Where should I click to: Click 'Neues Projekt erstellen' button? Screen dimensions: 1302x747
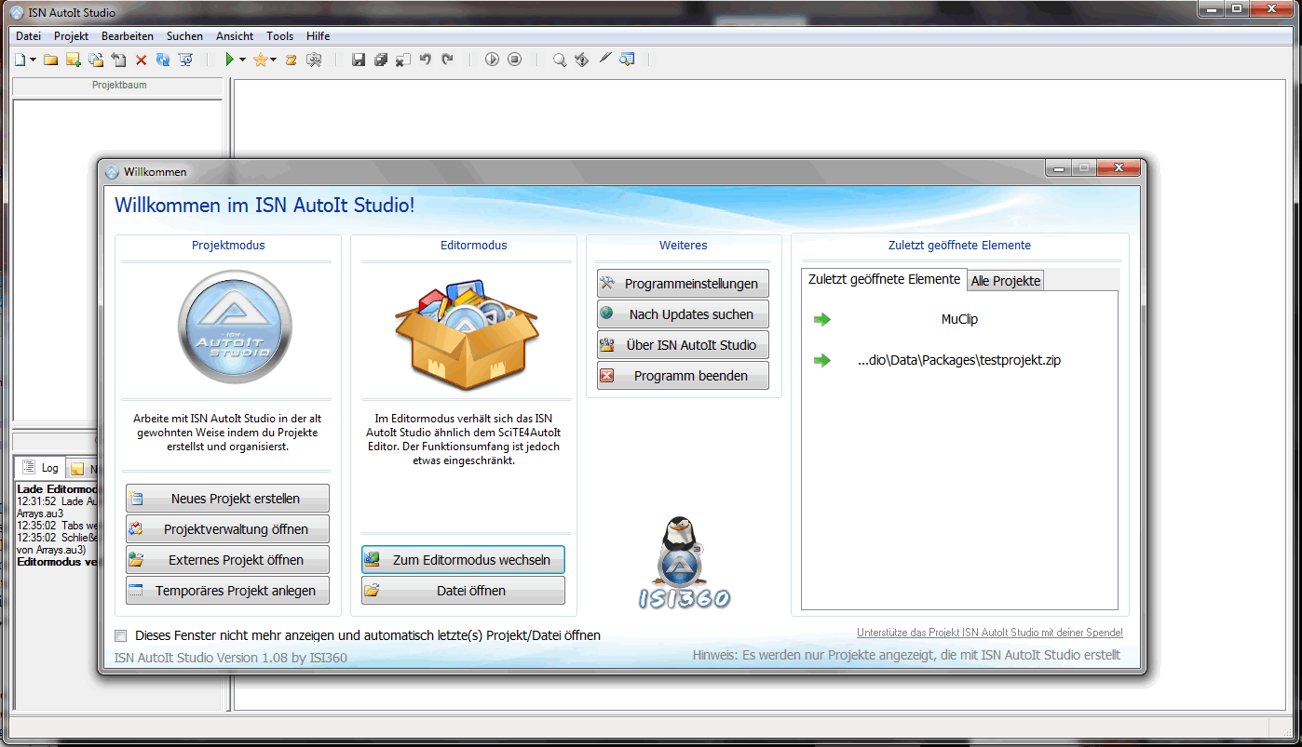coord(227,499)
